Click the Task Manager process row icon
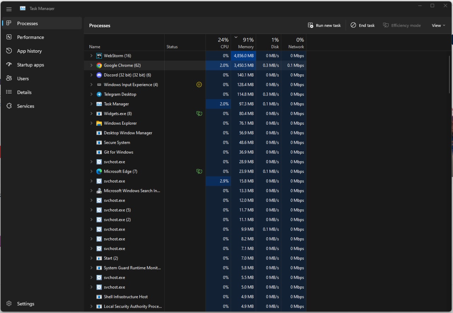 [x=99, y=104]
